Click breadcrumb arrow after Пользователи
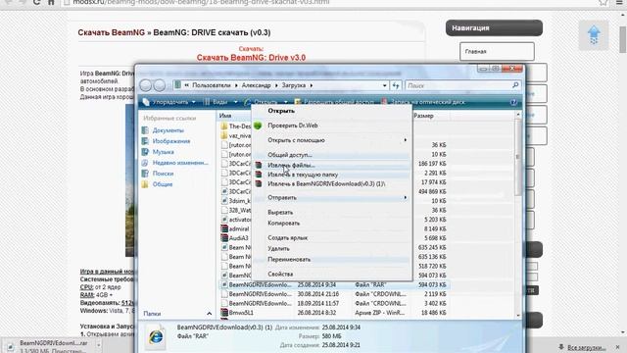The image size is (627, 353). pos(236,85)
